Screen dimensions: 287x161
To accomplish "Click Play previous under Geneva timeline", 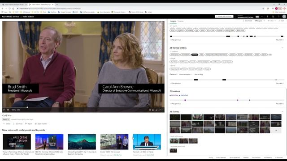I will point(176,83).
